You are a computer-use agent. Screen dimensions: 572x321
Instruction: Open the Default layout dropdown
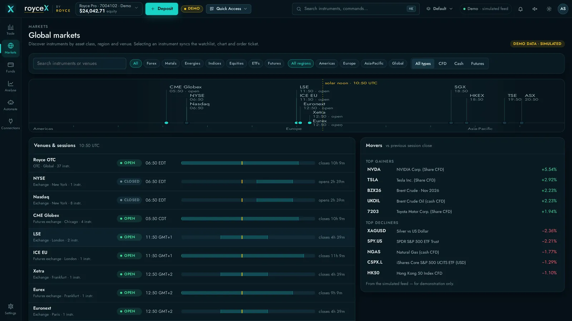coord(440,9)
